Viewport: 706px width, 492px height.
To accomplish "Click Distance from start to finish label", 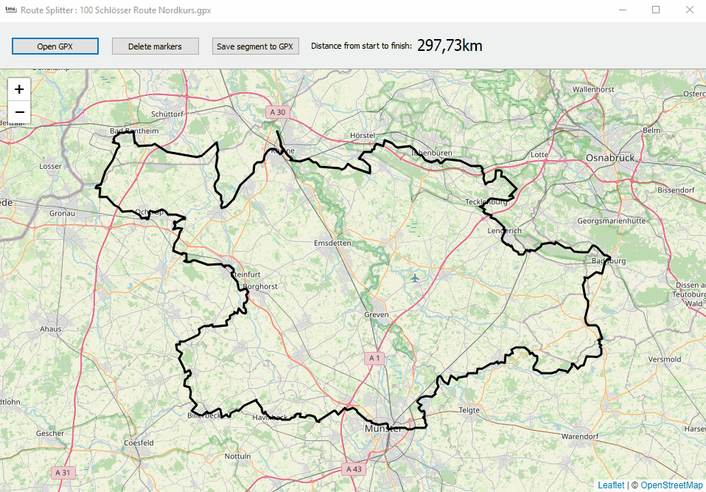I will coord(362,46).
